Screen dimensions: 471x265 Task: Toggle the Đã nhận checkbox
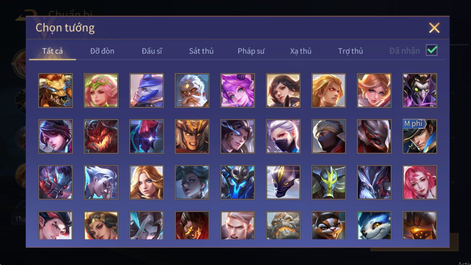point(432,50)
